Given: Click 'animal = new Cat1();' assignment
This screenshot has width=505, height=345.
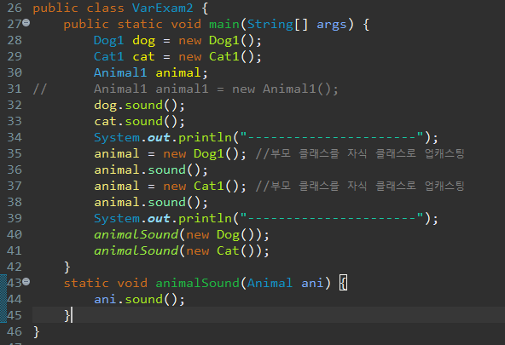Looking at the screenshot, I should coord(170,187).
